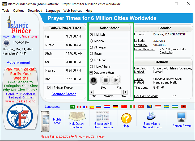Play the selected Athan audio
The height and width of the screenshot is (141, 195).
(116, 80)
